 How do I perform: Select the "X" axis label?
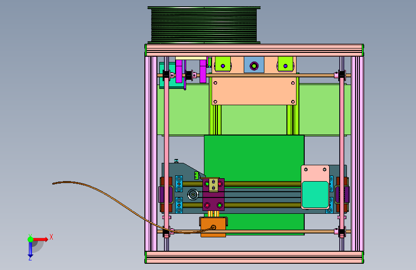51,237
